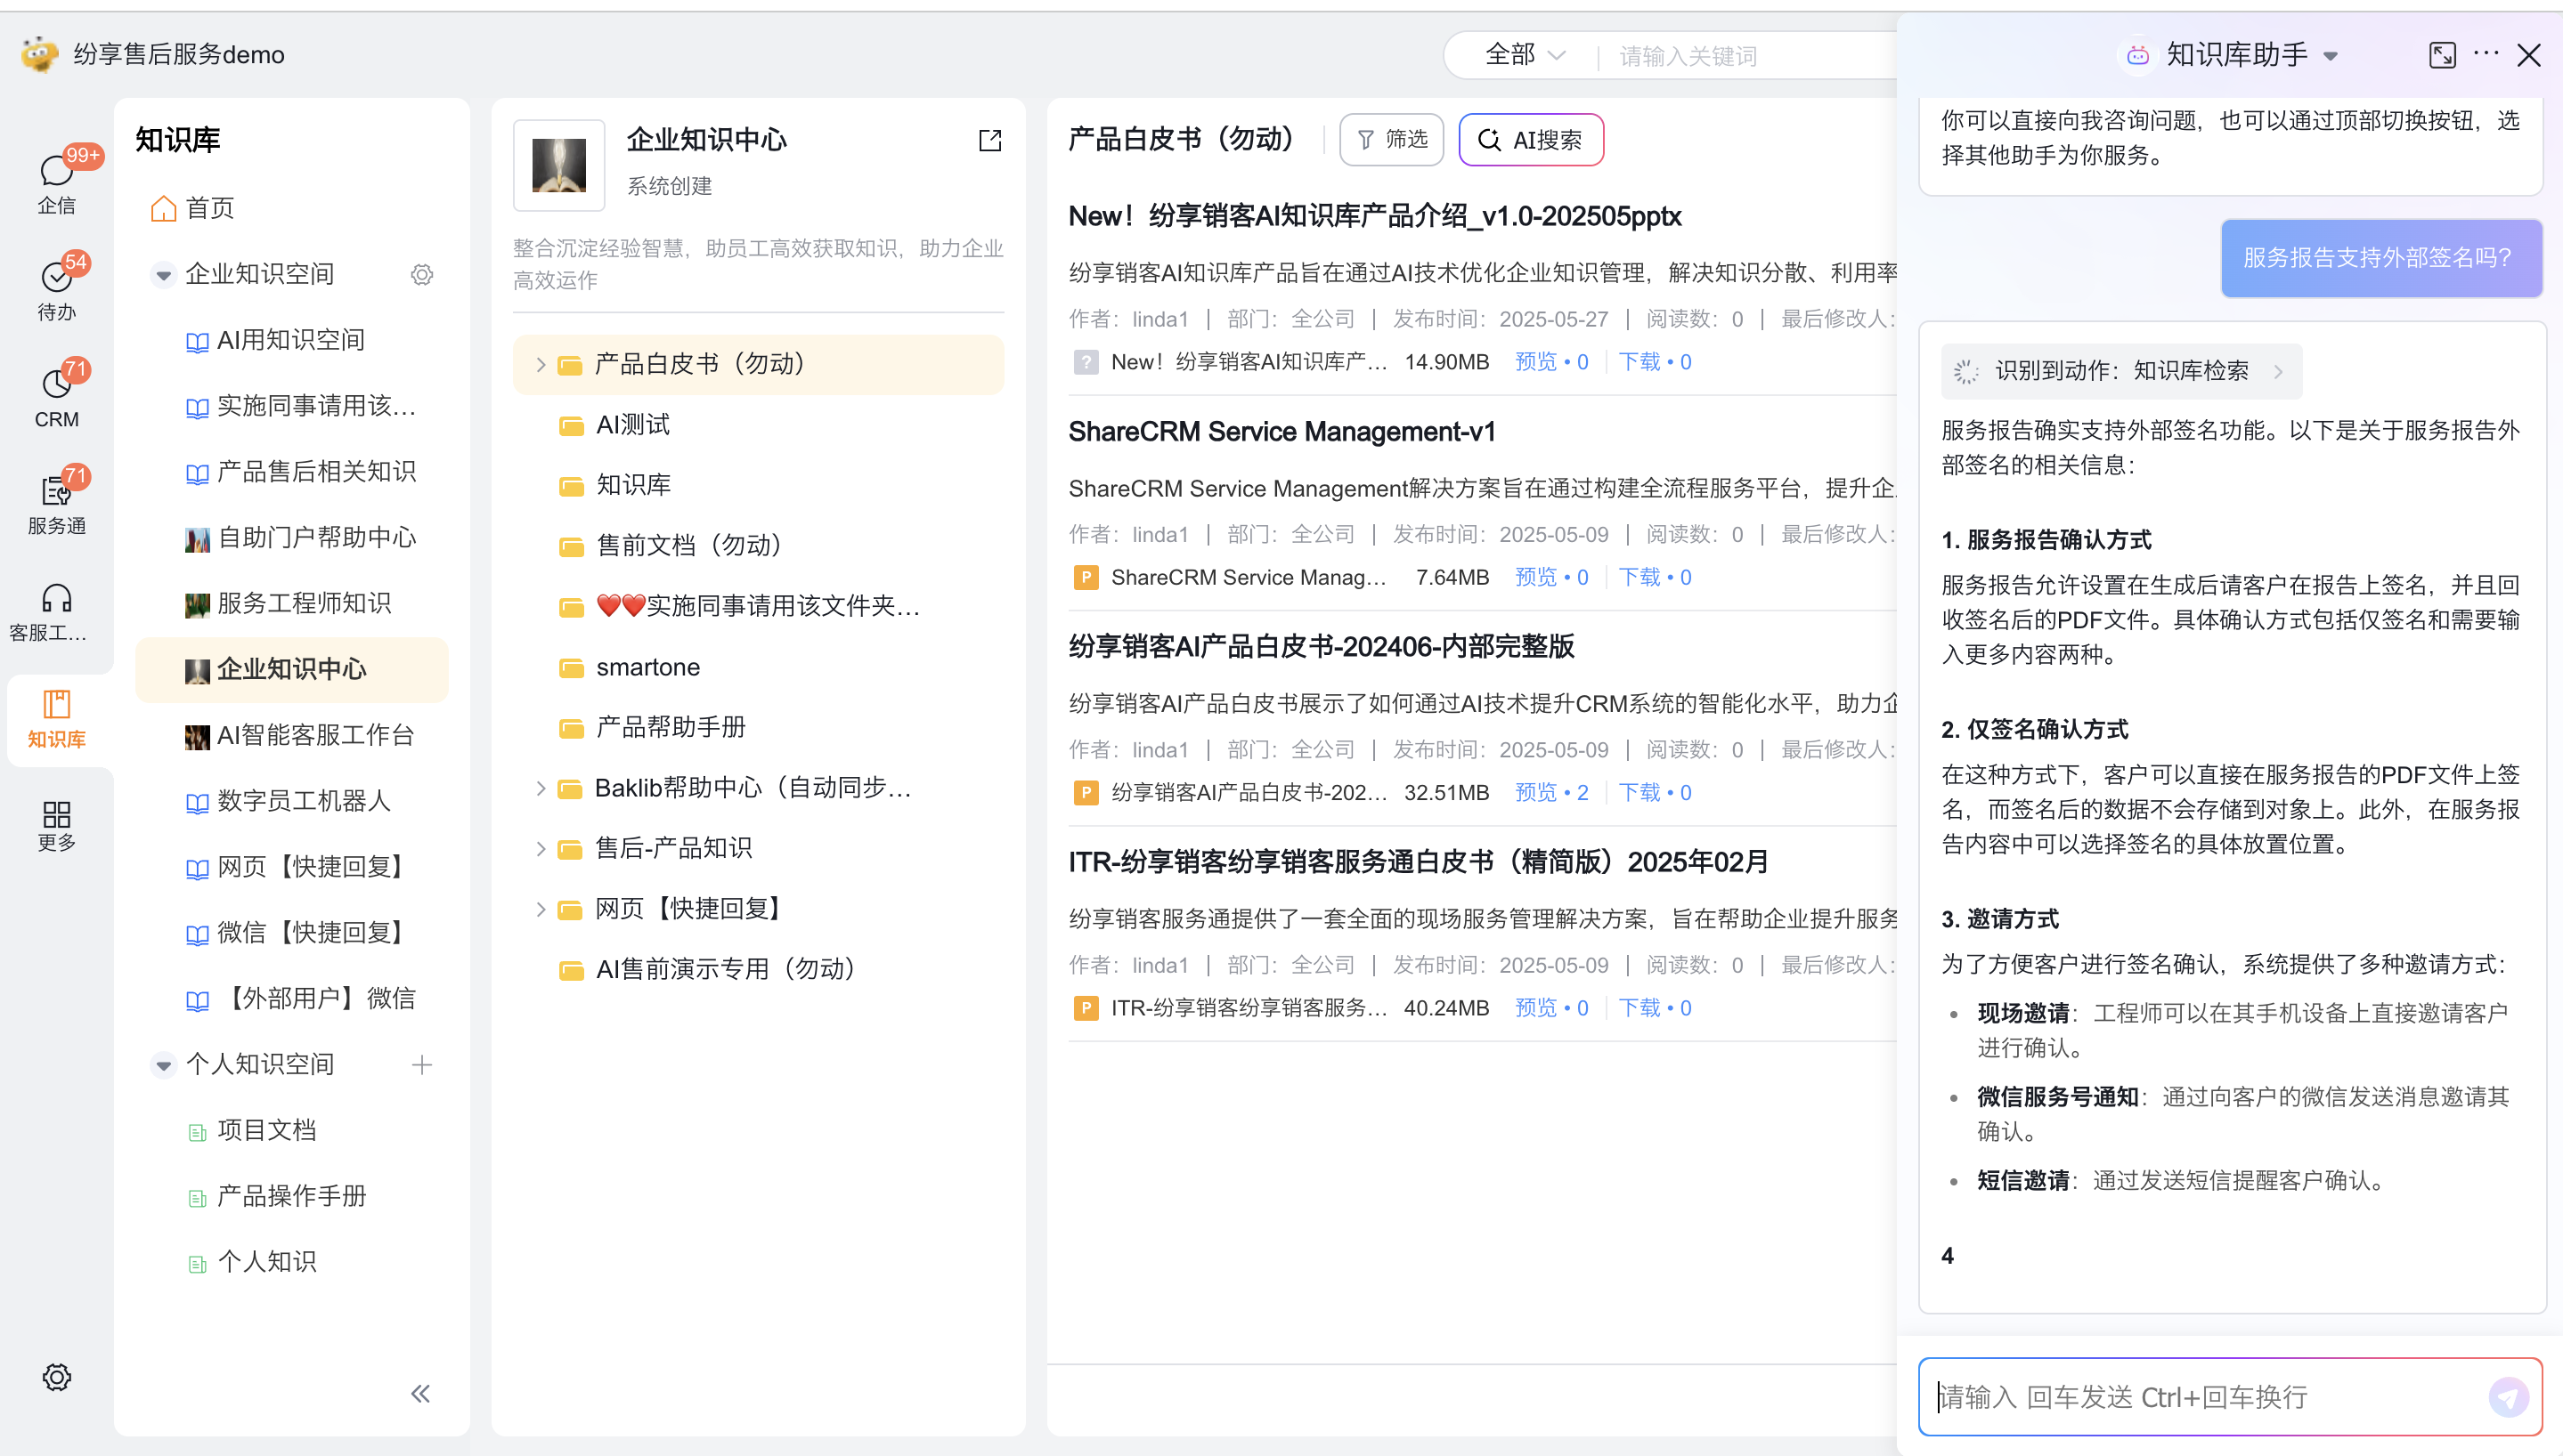Open the 全部 search scope dropdown
This screenshot has width=2563, height=1456.
(1524, 55)
